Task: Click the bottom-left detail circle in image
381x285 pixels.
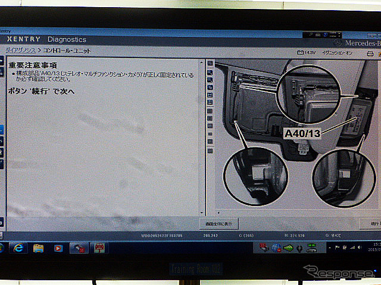Action: tap(255, 176)
